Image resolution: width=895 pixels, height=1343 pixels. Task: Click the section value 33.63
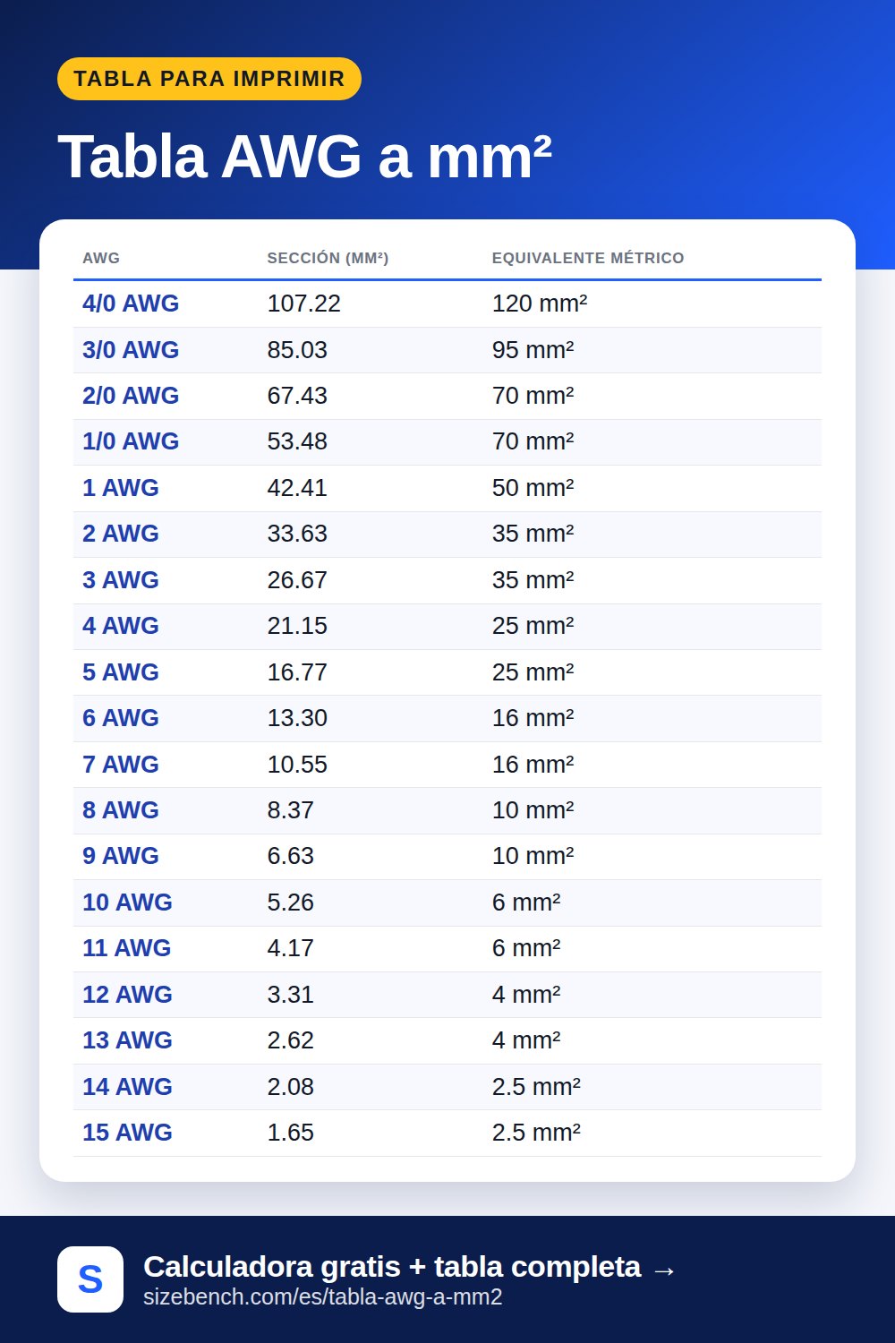coord(297,534)
